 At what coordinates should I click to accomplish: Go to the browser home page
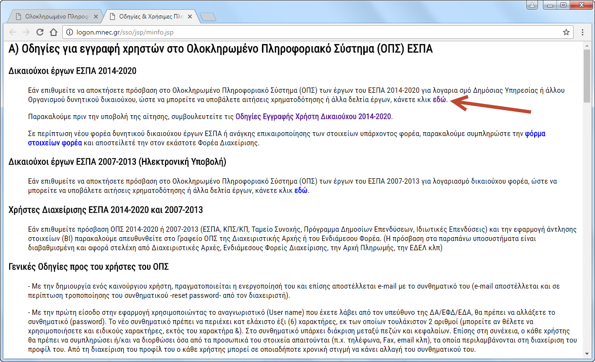click(x=54, y=33)
